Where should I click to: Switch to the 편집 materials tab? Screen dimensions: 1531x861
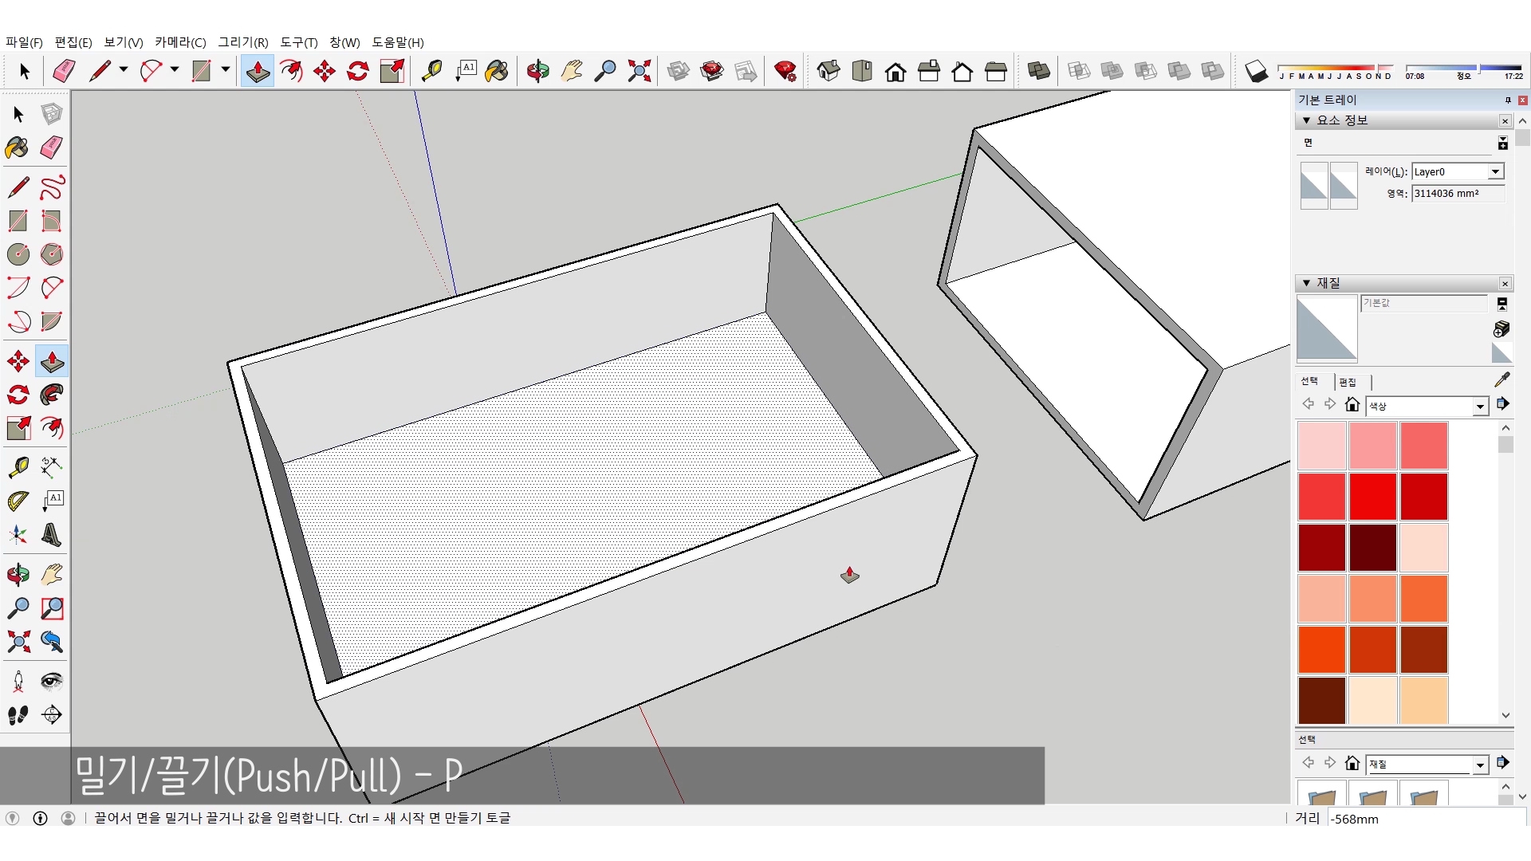(x=1348, y=382)
